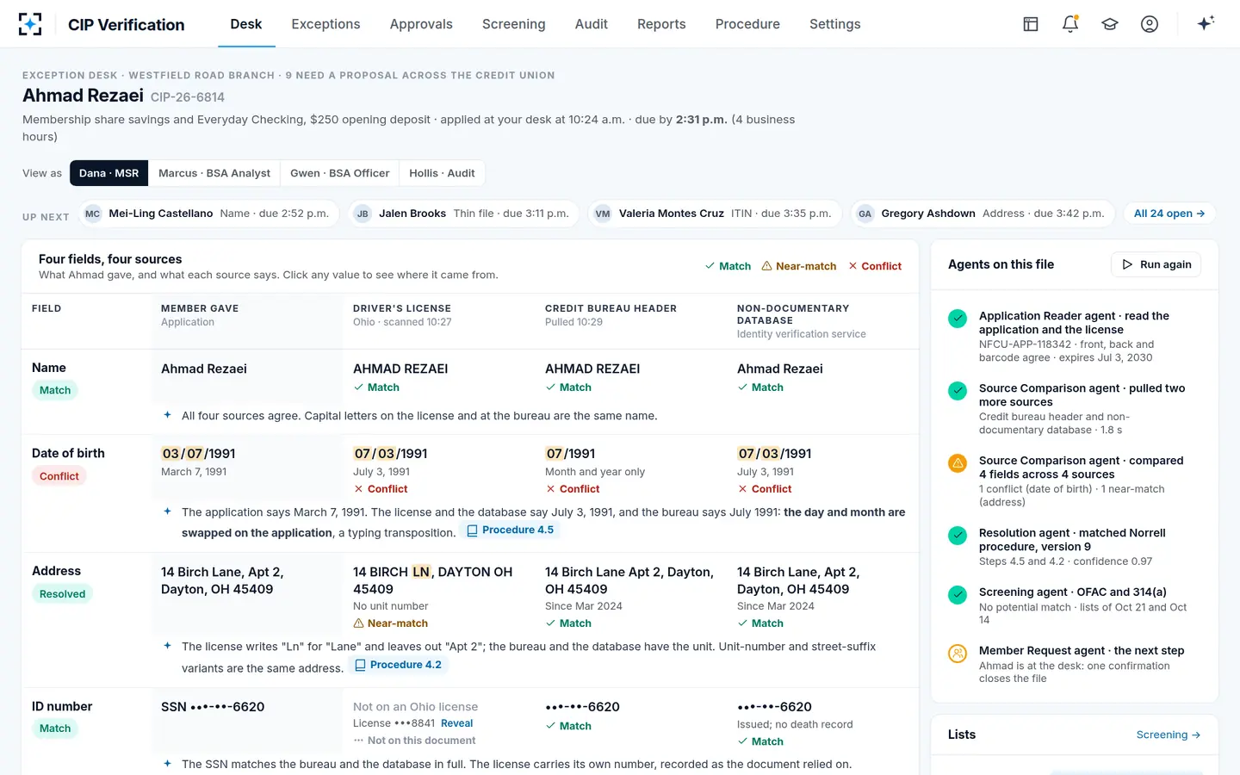This screenshot has width=1240, height=775.
Task: Switch to the Exceptions tab
Action: (325, 24)
